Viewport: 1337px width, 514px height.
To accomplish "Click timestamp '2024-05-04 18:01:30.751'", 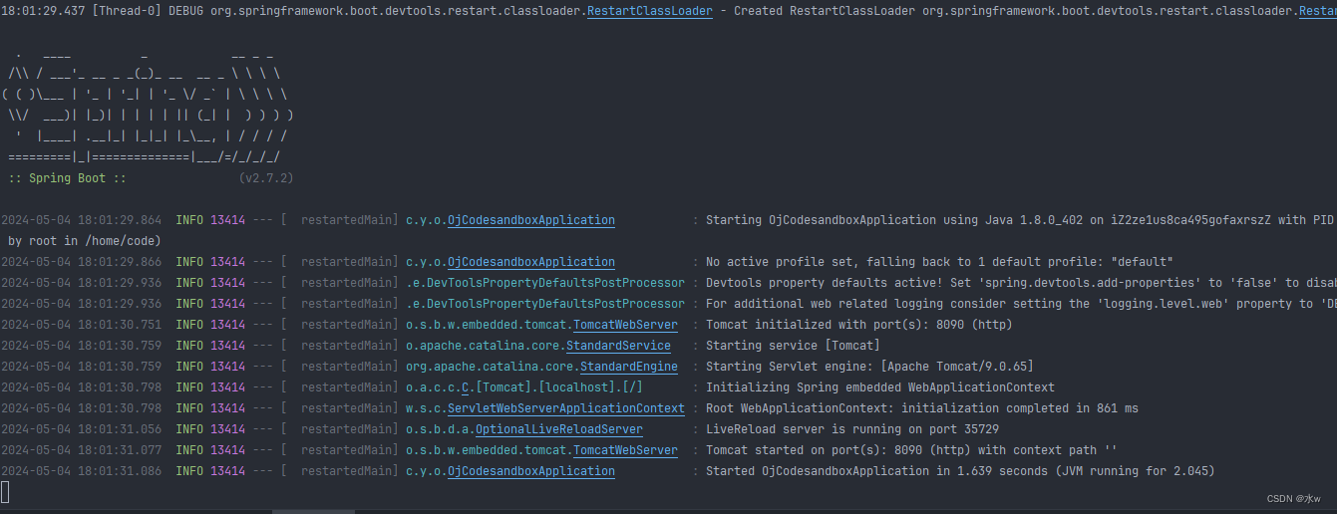I will coord(81,325).
